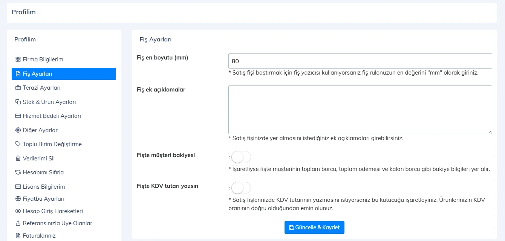The height and width of the screenshot is (241, 505).
Task: Click the 'Fiş en boyutu (mm)' label
Action: (x=162, y=58)
